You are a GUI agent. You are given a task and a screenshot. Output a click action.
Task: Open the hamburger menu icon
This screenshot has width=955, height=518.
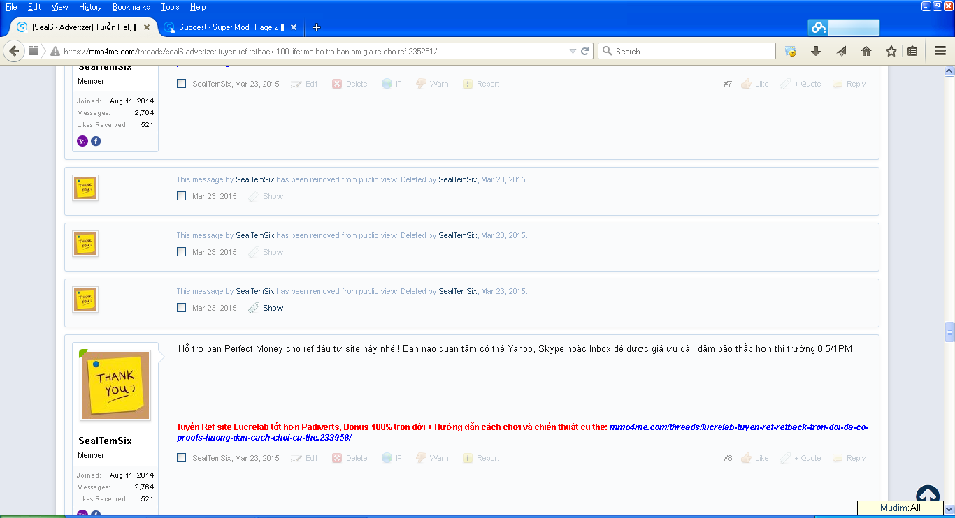940,51
